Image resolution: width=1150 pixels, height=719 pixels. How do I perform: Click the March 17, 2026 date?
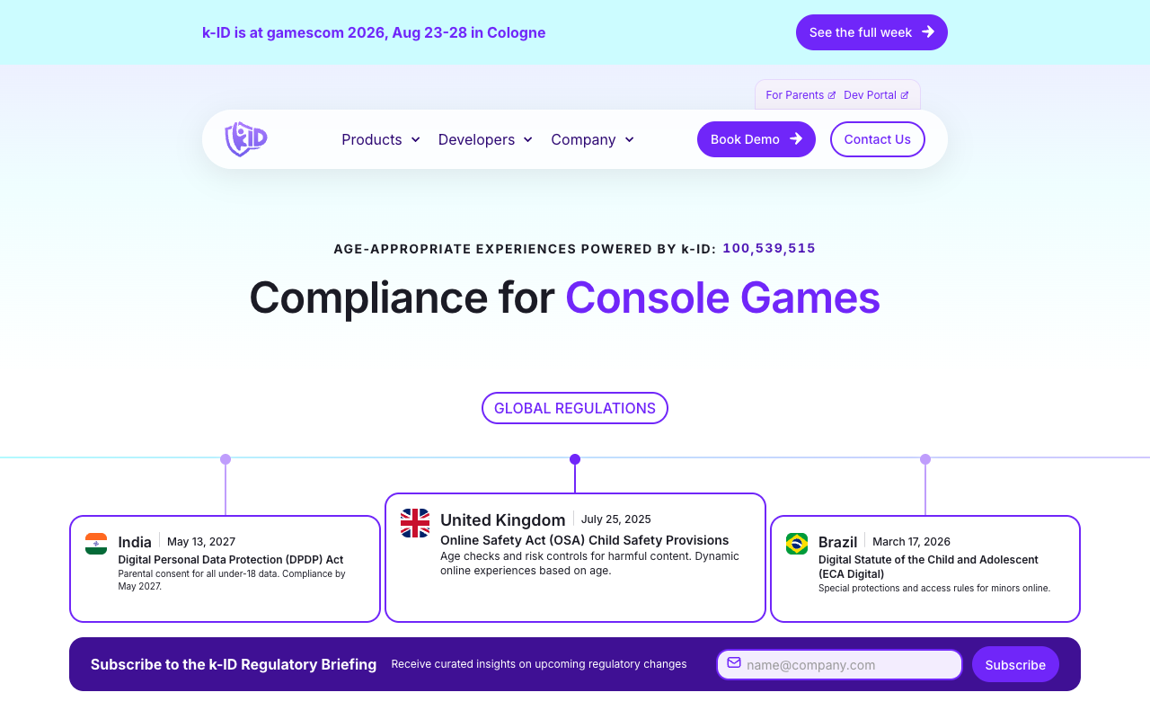[x=911, y=541]
